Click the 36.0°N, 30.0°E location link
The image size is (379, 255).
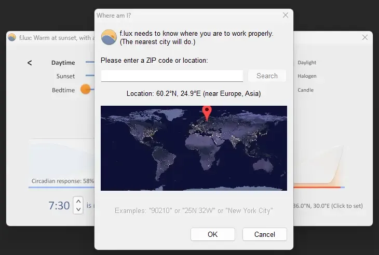pyautogui.click(x=328, y=206)
